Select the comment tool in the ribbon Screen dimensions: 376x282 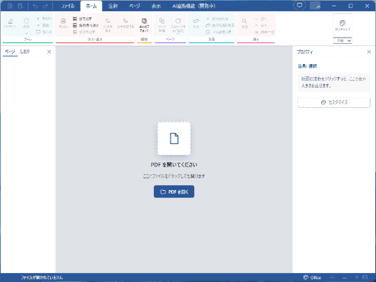point(44,31)
